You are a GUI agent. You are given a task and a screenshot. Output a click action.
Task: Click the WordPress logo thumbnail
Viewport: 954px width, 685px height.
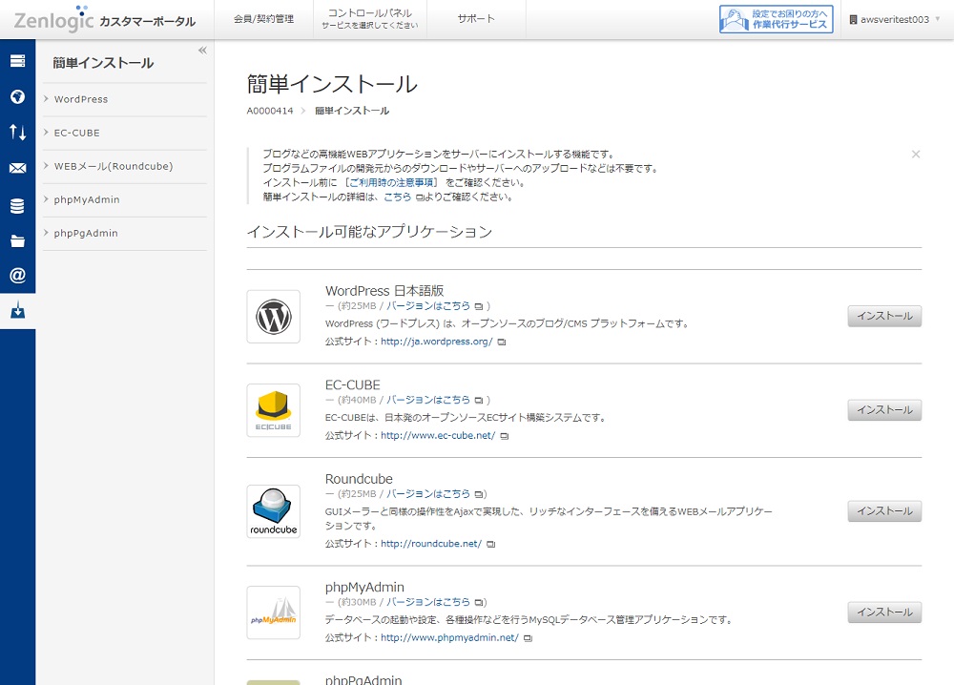(x=273, y=317)
